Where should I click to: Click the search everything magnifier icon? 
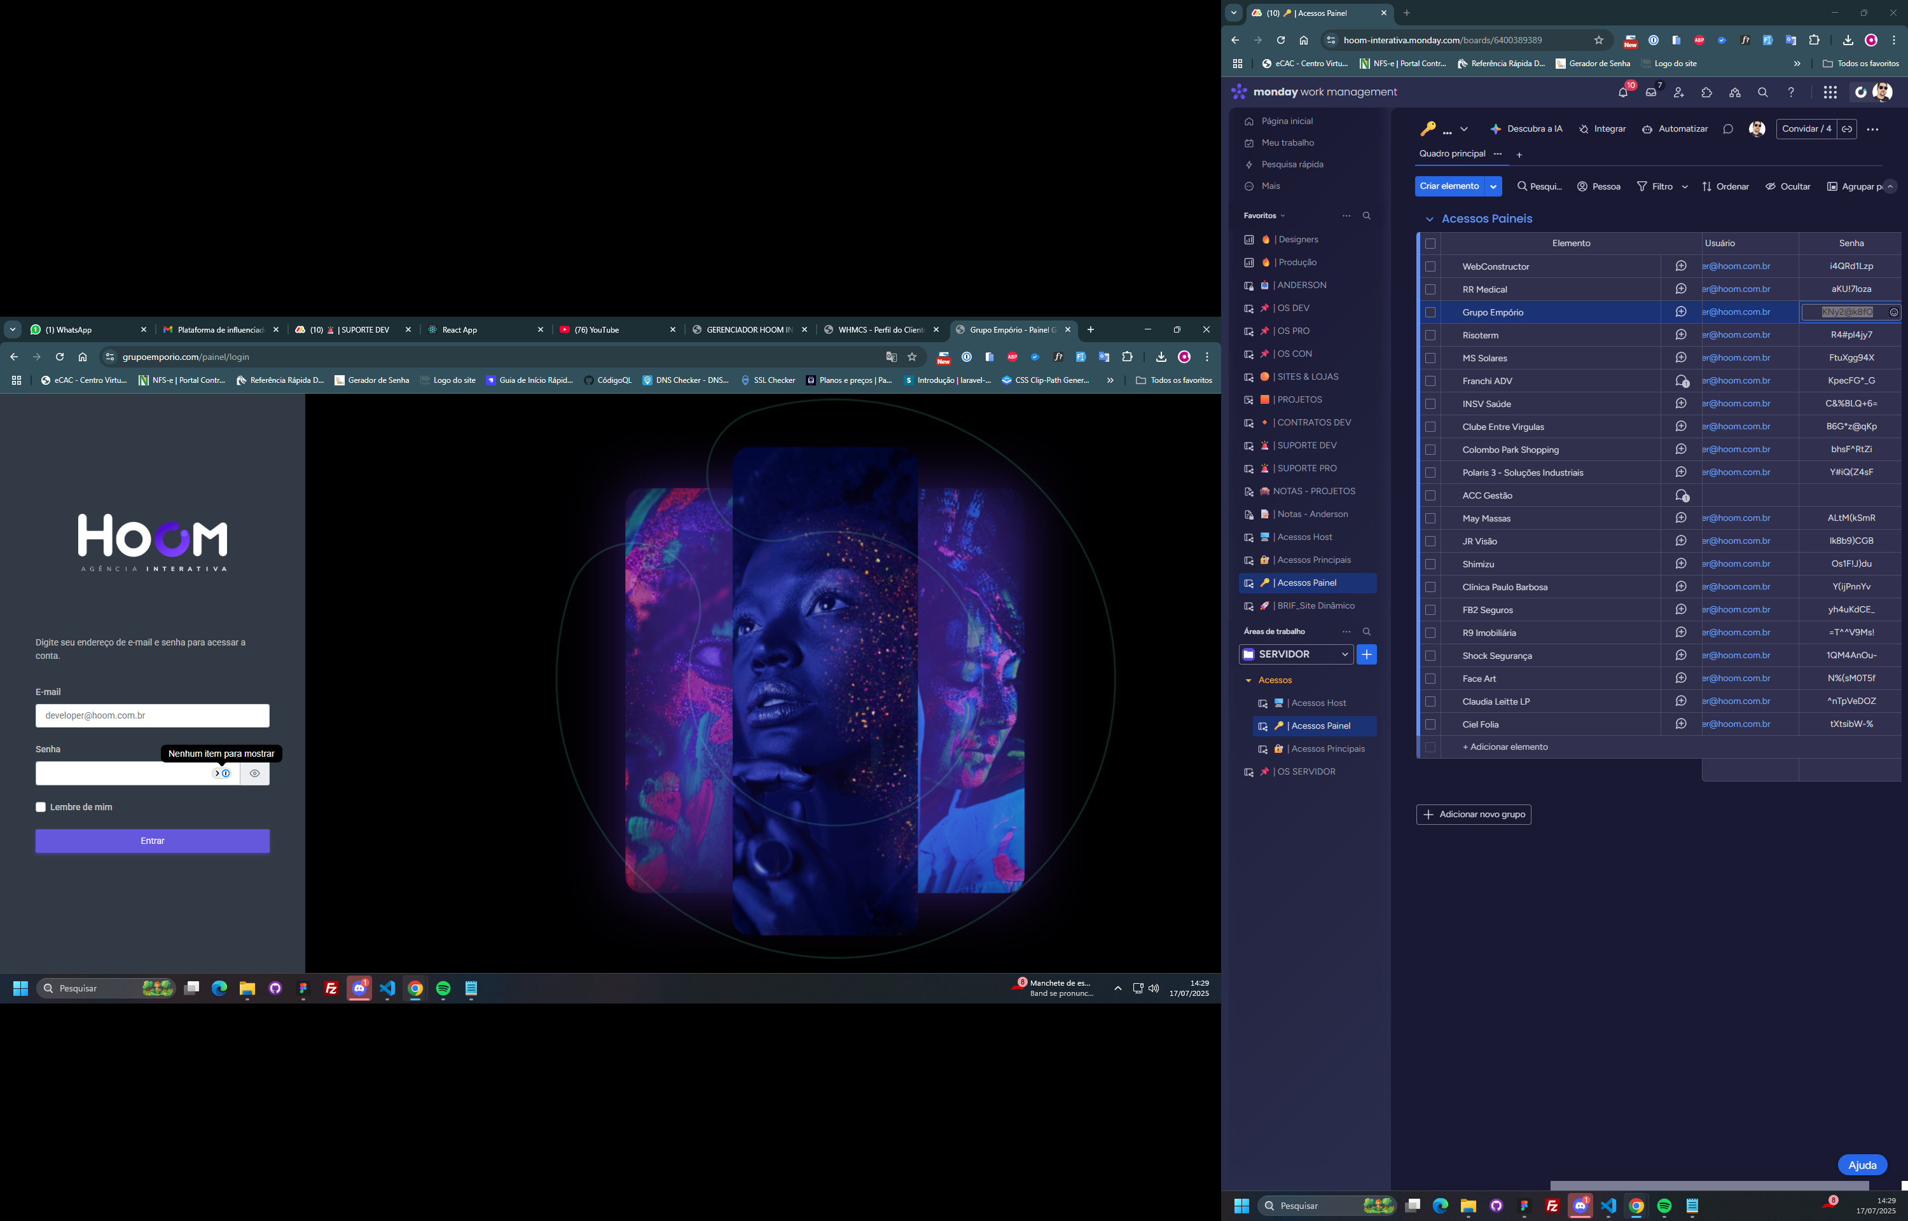tap(1763, 93)
